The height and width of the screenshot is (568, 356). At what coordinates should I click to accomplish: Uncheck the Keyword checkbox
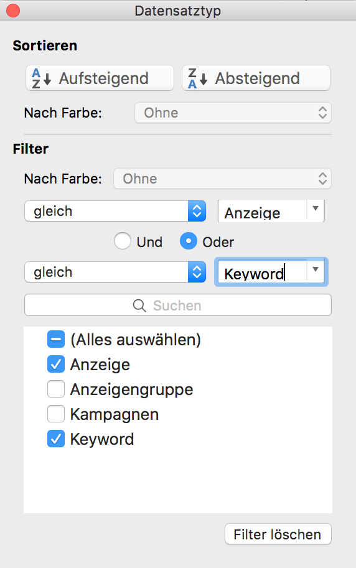pos(56,439)
